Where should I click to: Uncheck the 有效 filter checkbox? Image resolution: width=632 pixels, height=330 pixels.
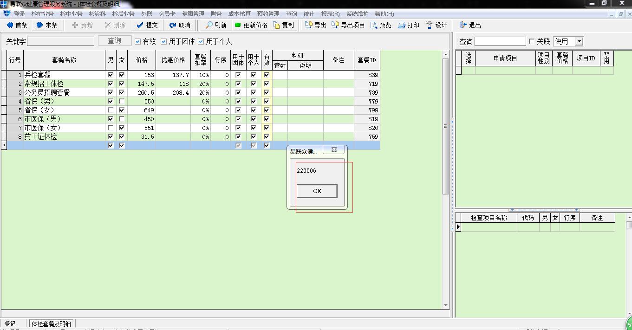tap(138, 41)
